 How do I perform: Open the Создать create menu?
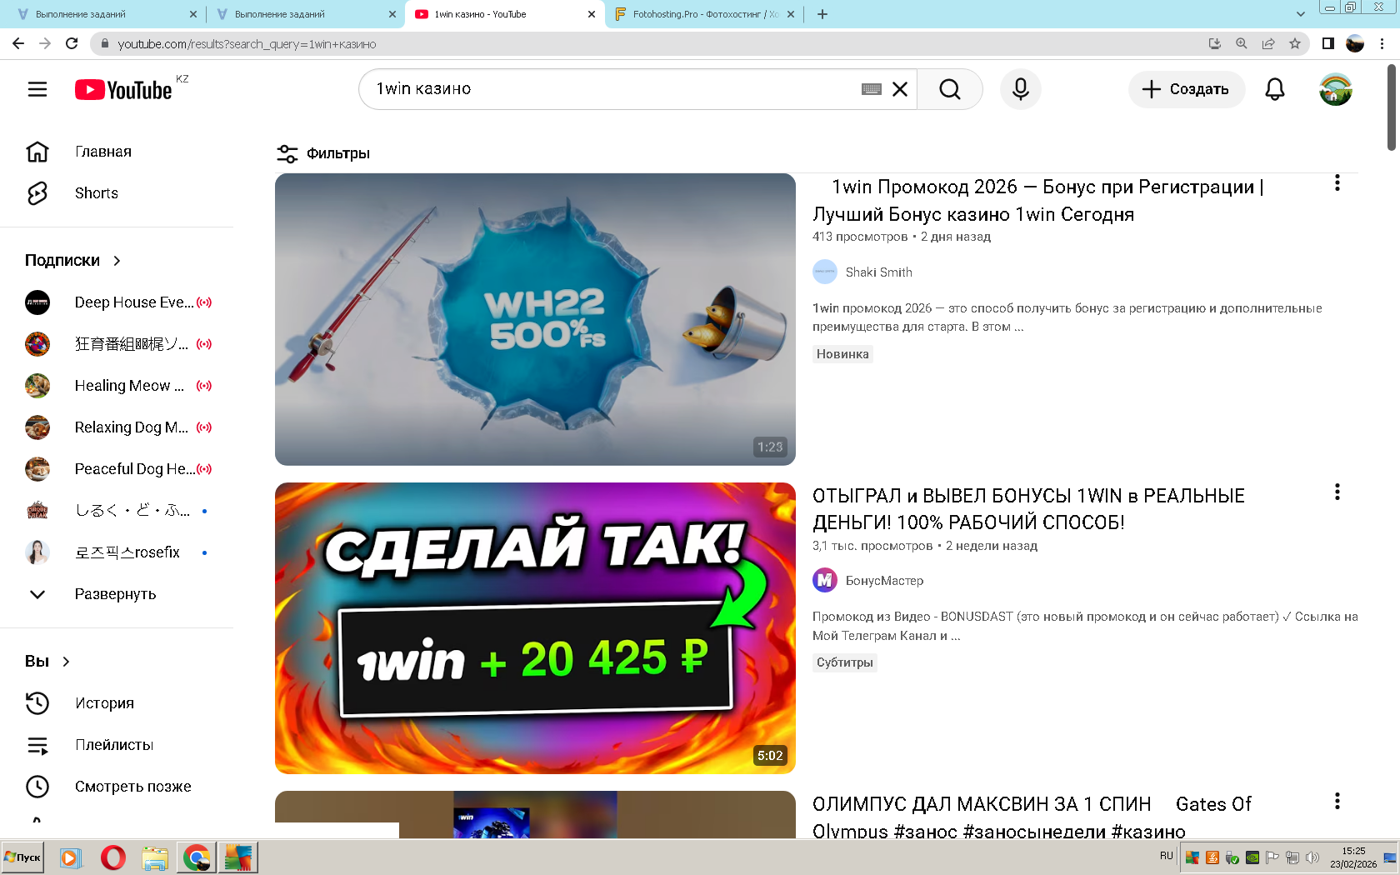1187,89
